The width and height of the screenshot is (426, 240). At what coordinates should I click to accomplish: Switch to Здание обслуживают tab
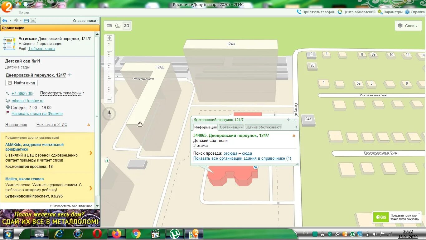(263, 127)
